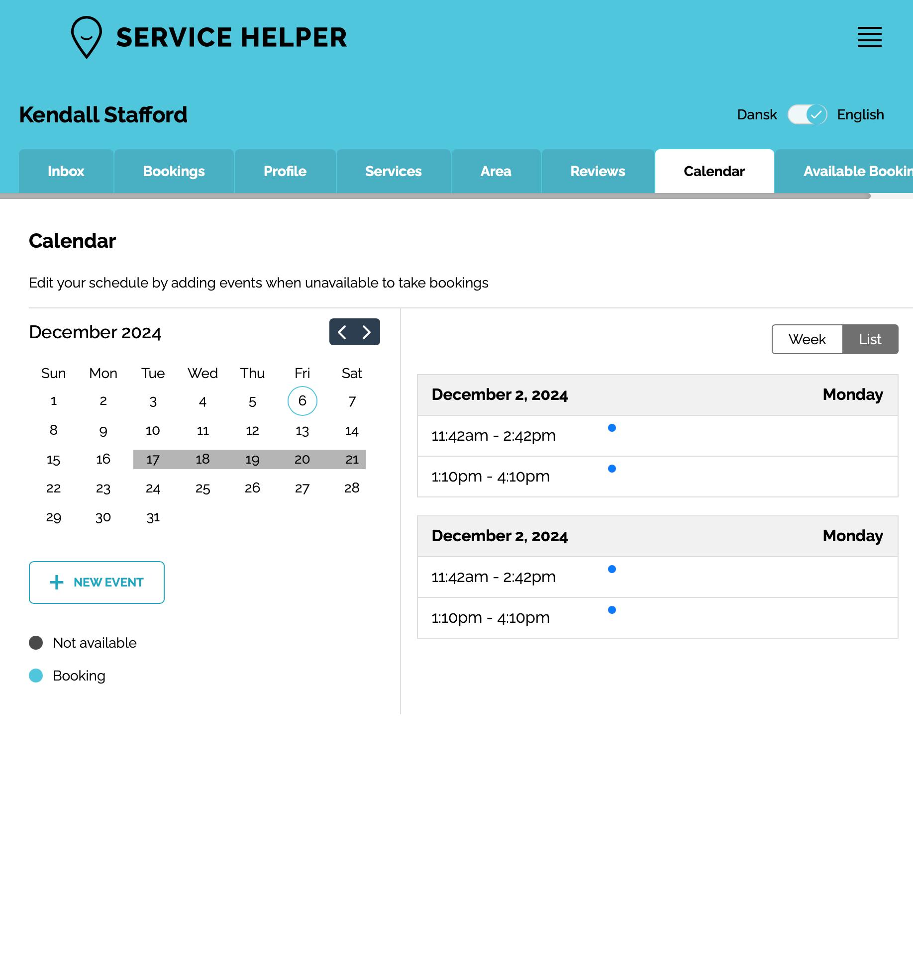The image size is (913, 975).
Task: Choose December 31 on the calendar
Action: point(153,517)
